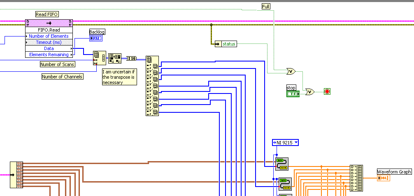Click the FIFO.Read method header
This screenshot has height=196, width=414.
[49, 30]
